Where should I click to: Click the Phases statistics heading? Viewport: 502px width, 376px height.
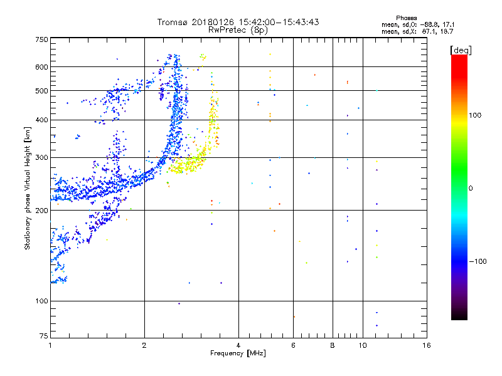tap(406, 18)
